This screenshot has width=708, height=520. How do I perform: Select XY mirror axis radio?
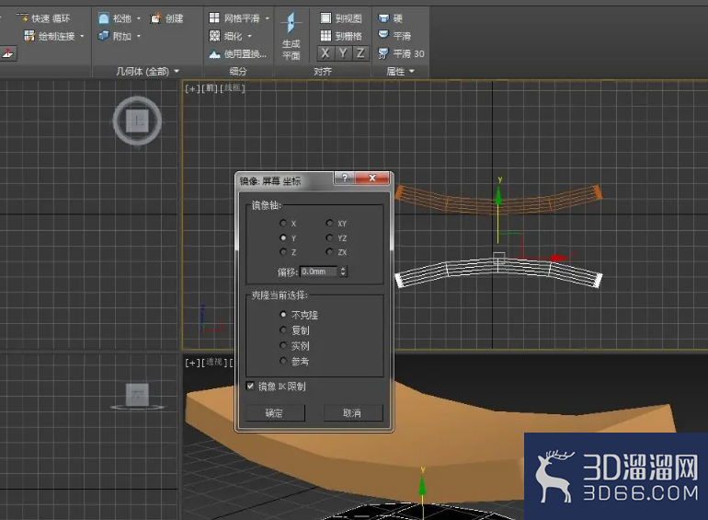[329, 223]
